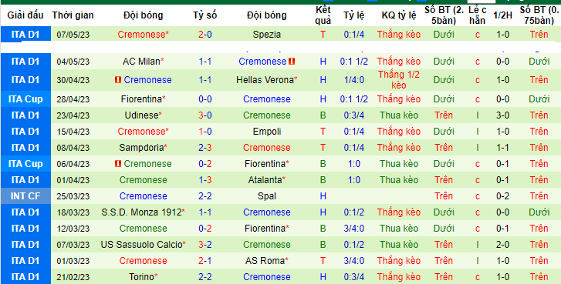Click the S.S.D. Monza 1912 team name
This screenshot has width=561, height=284.
coord(141,212)
